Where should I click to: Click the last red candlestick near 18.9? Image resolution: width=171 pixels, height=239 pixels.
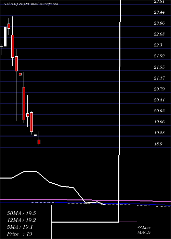(x=39, y=142)
